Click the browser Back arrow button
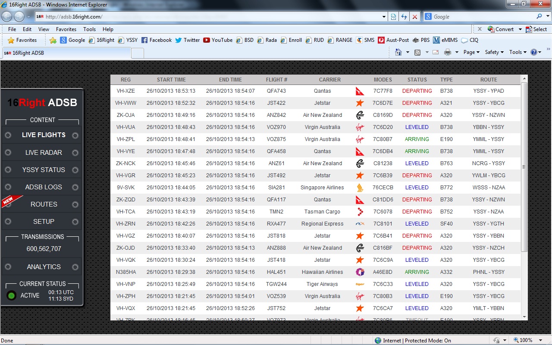The height and width of the screenshot is (345, 552). pyautogui.click(x=7, y=16)
